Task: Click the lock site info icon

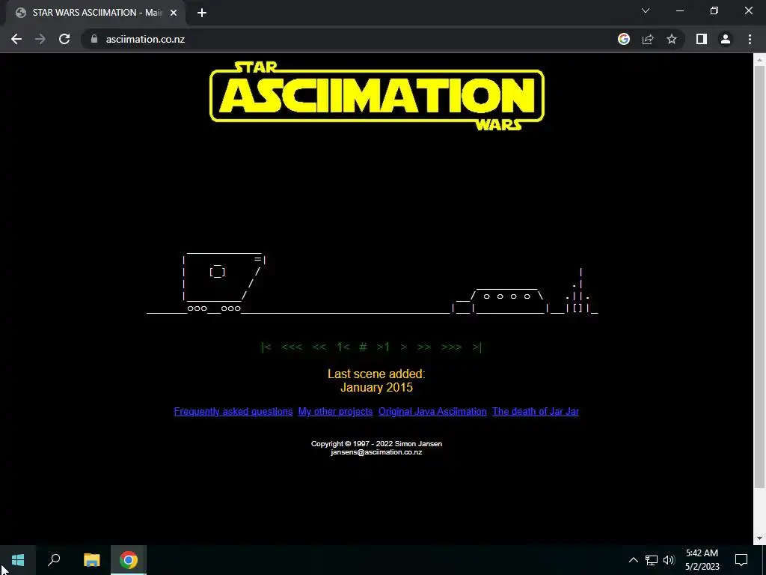Action: pyautogui.click(x=94, y=39)
